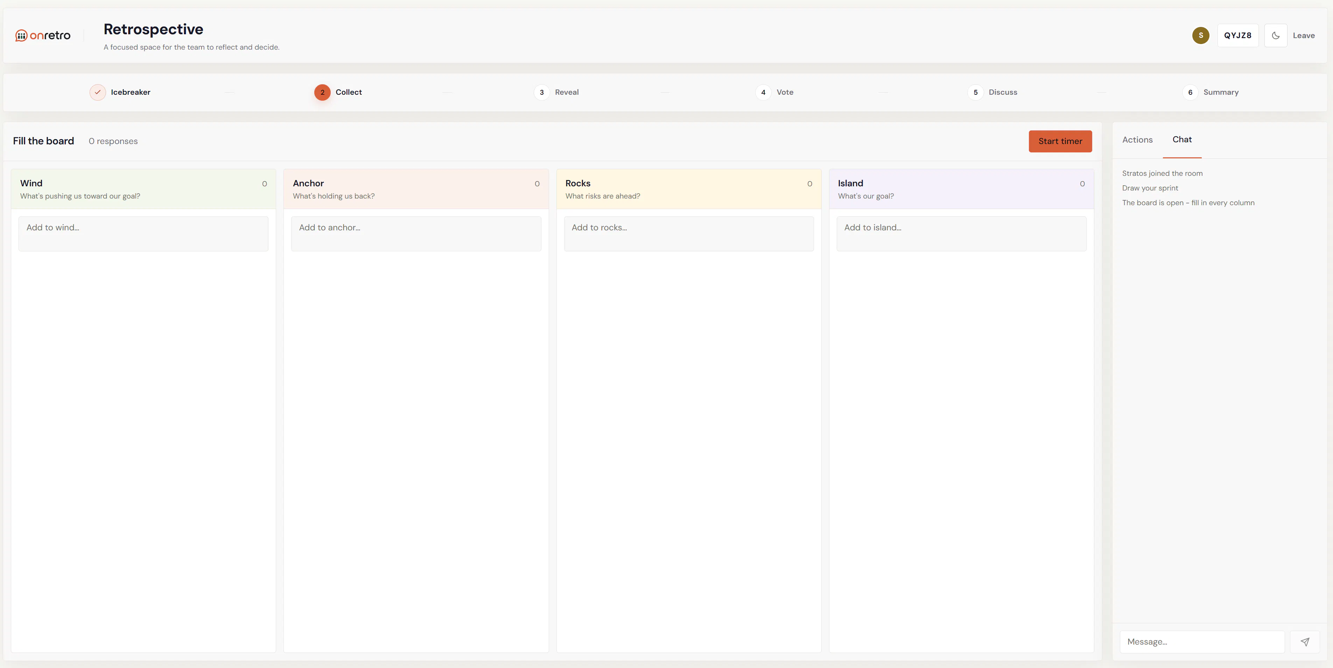The width and height of the screenshot is (1333, 668).
Task: Click the 0 responses counter
Action: pos(113,141)
